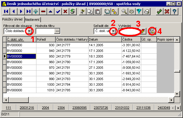Click the funnel filter icon
The image size is (183, 118).
139,12
